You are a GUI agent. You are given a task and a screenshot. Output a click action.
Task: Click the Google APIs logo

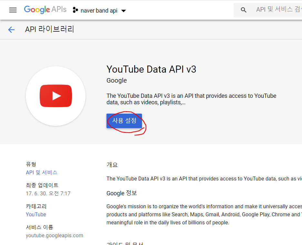click(45, 10)
